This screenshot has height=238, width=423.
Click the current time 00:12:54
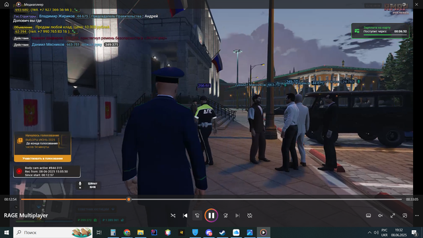tap(11, 200)
